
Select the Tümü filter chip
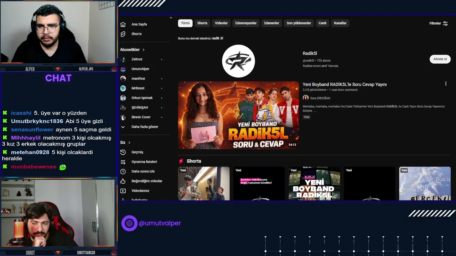tap(185, 23)
